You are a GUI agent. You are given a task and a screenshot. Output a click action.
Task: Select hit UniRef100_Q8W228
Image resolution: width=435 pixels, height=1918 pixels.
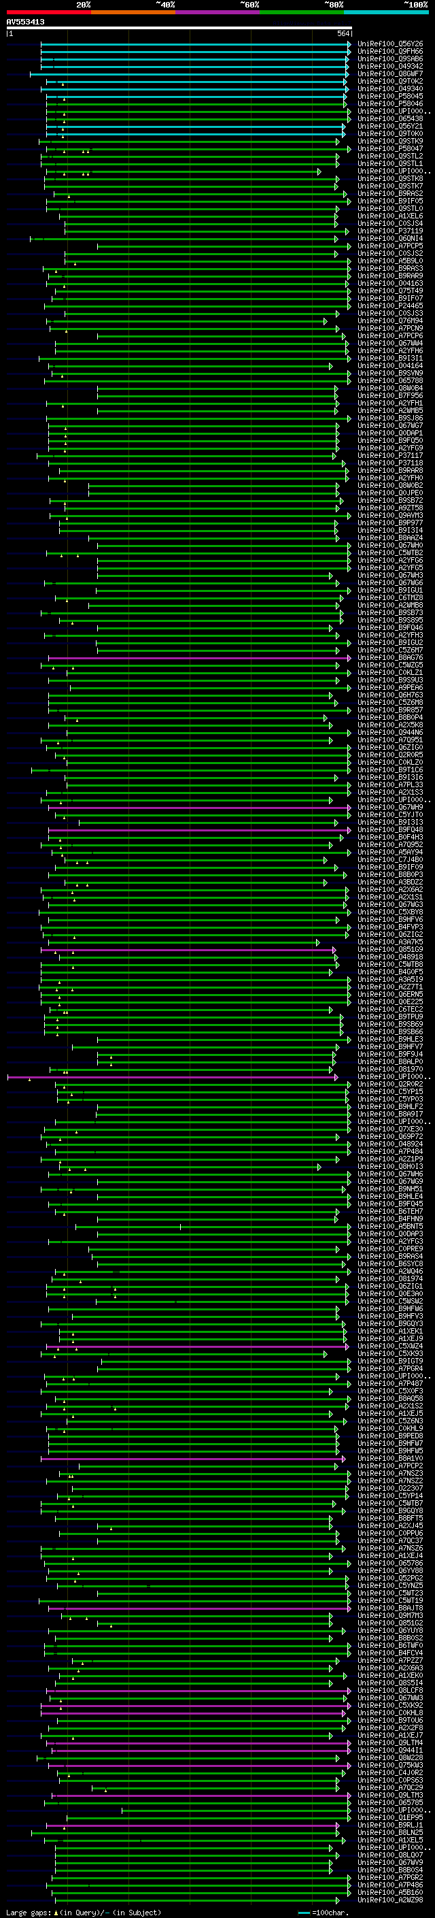[390, 1758]
